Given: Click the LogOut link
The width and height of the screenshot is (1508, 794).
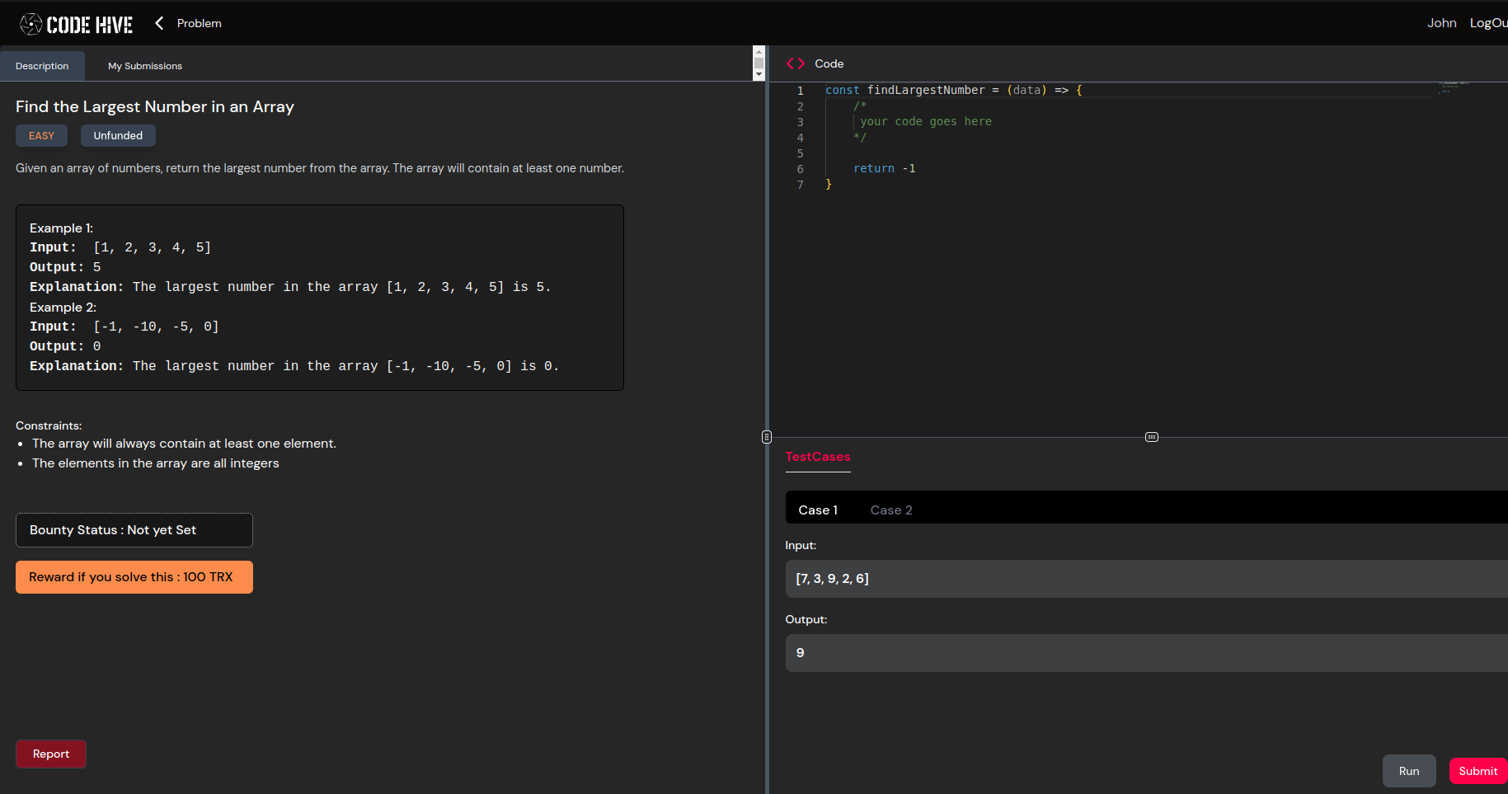Looking at the screenshot, I should pos(1488,23).
